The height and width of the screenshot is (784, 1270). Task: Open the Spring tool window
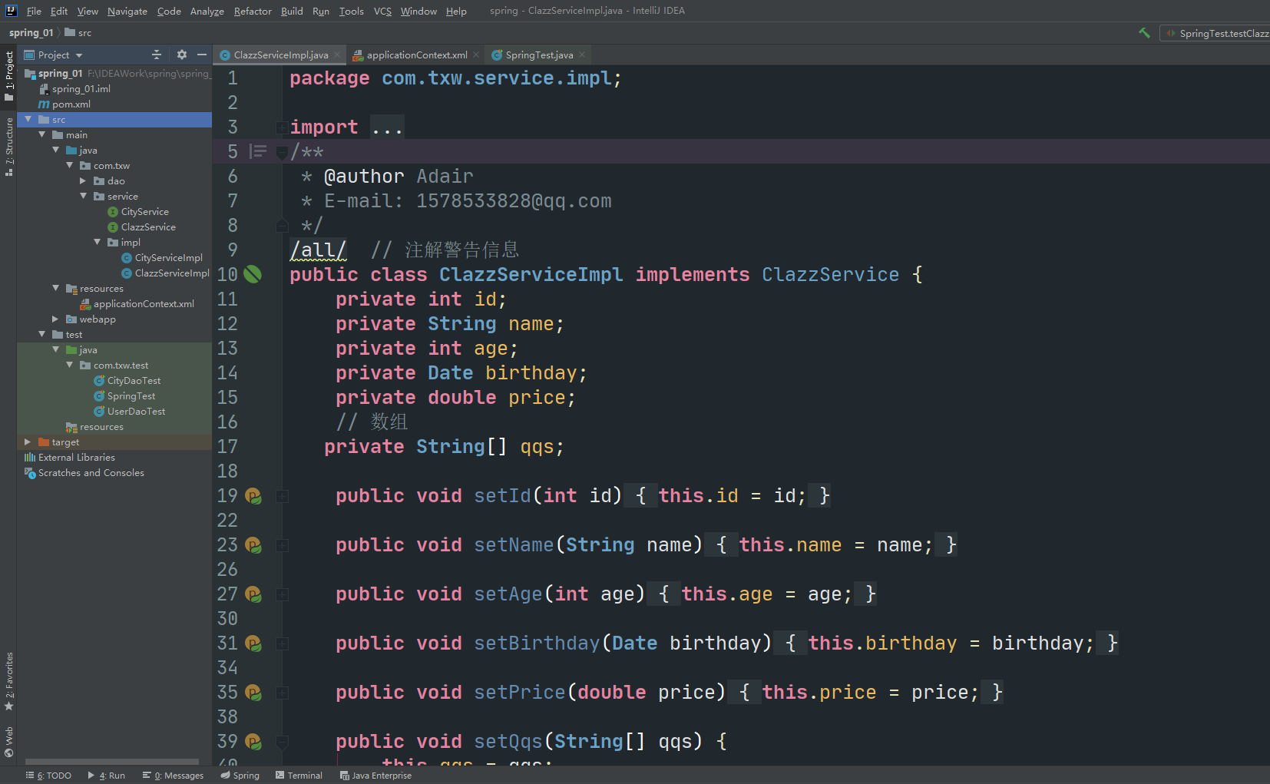click(240, 776)
